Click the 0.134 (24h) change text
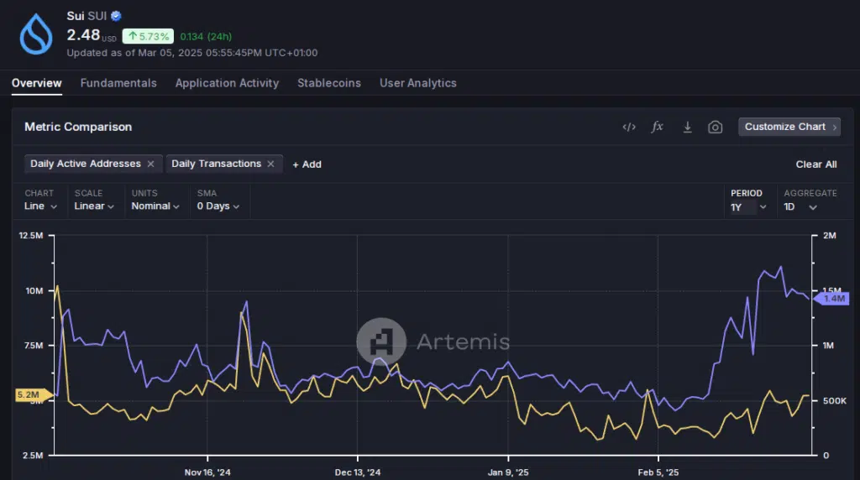This screenshot has height=480, width=860. point(206,37)
